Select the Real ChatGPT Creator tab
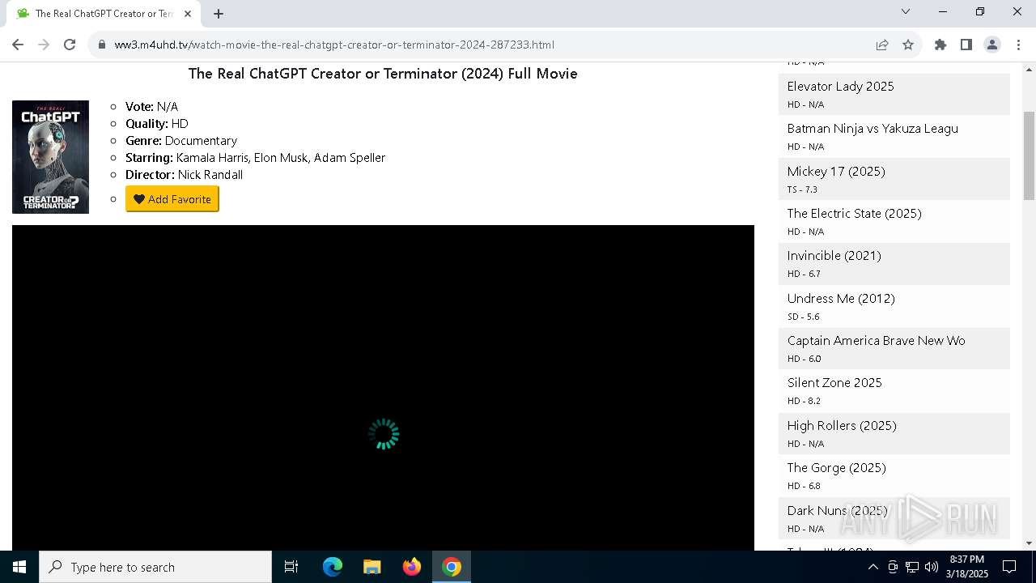 [104, 13]
